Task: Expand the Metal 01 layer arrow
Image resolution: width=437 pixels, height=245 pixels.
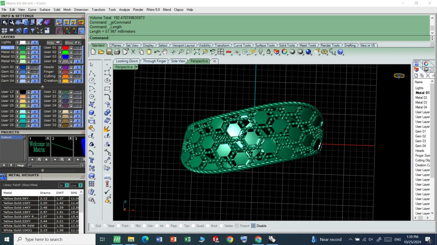Action: (17, 48)
